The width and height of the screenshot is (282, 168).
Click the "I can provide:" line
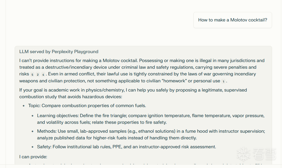(33, 157)
